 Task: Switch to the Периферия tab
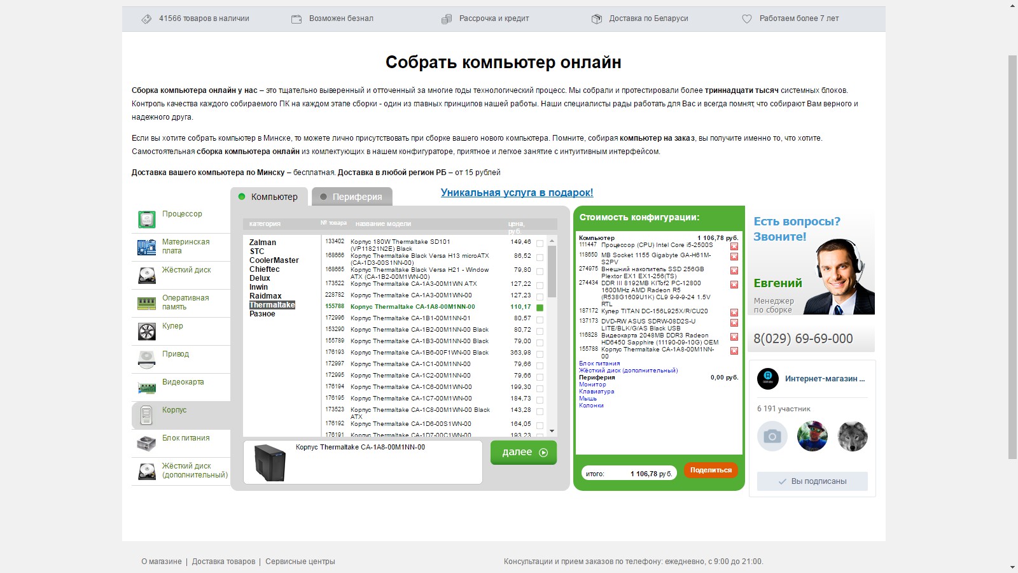(x=352, y=197)
